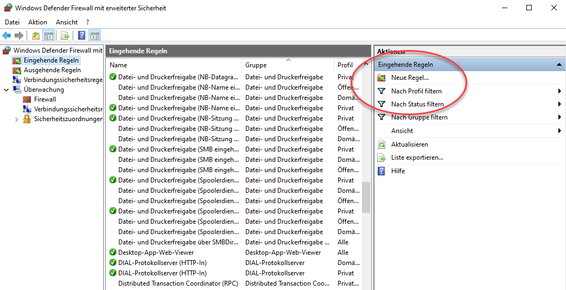Click the Ausgehende Regeln tree icon

(17, 70)
